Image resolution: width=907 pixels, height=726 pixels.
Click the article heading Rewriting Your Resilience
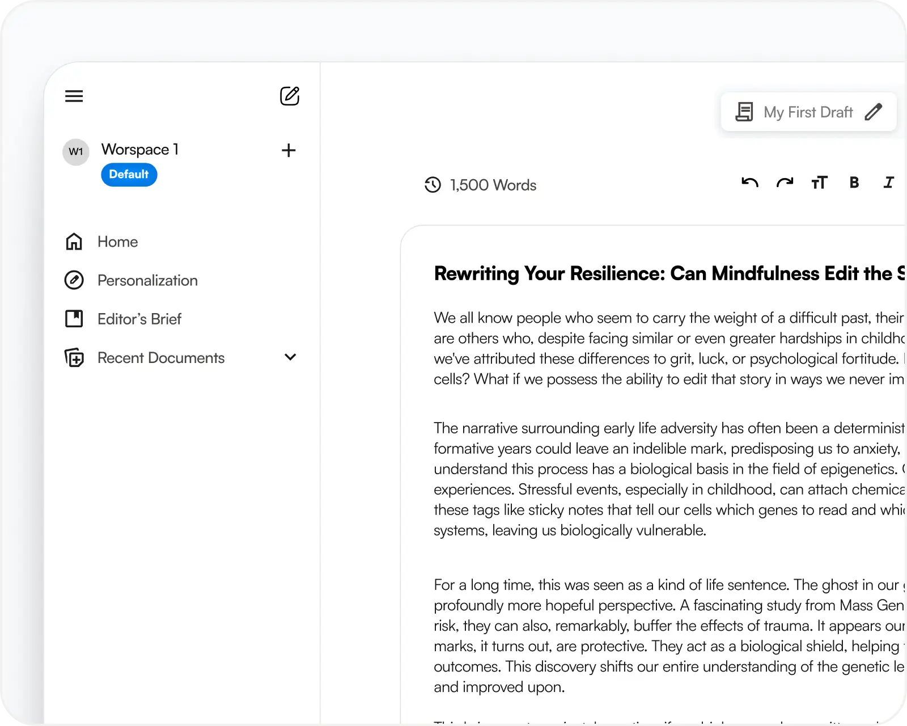point(669,273)
